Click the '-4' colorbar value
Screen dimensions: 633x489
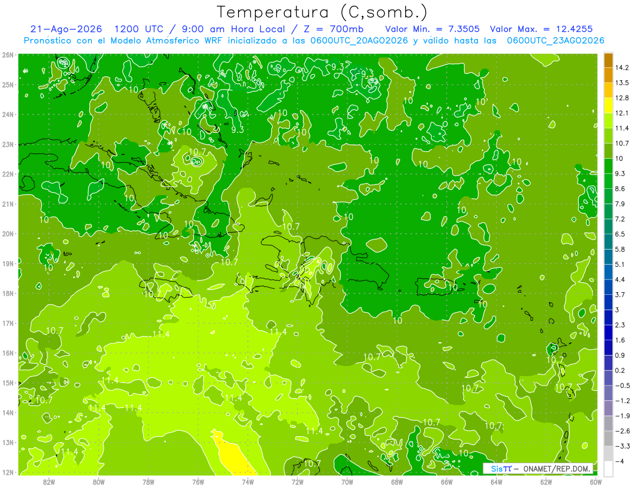pyautogui.click(x=620, y=462)
